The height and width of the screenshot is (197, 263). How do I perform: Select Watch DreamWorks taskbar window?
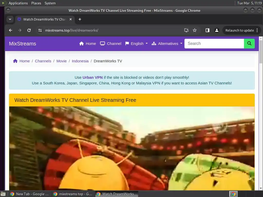pyautogui.click(x=117, y=194)
